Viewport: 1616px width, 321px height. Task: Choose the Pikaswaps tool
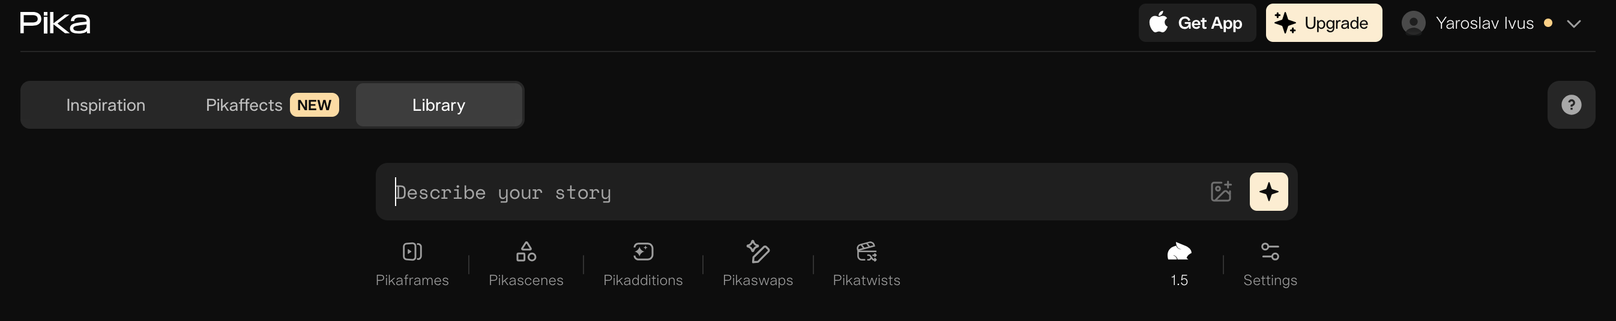point(757,264)
